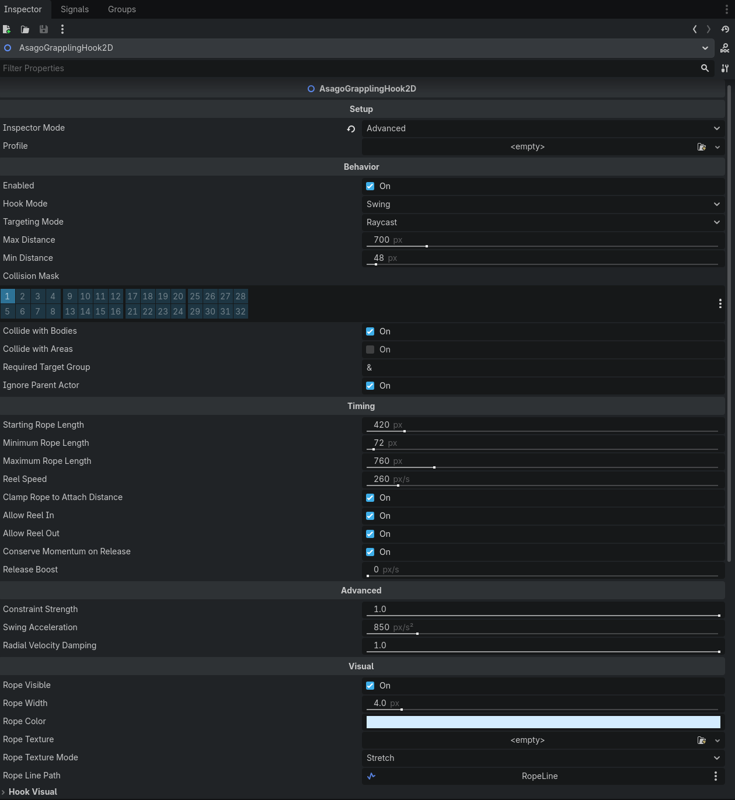Collapse the Behavior section header
735x800 pixels.
click(x=362, y=167)
